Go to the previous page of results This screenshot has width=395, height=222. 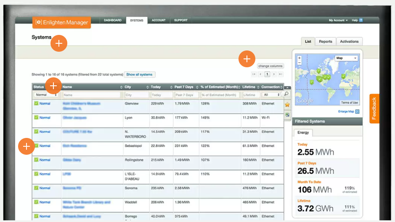coord(260,74)
